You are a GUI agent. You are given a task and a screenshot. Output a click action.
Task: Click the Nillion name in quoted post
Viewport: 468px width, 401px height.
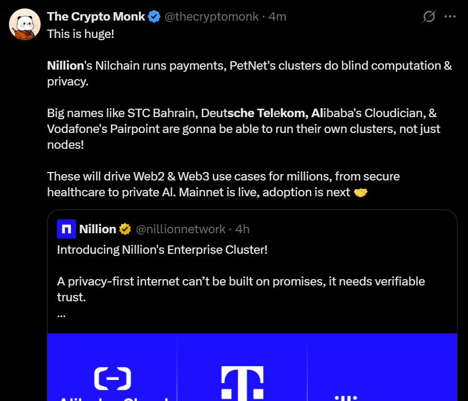(x=98, y=229)
